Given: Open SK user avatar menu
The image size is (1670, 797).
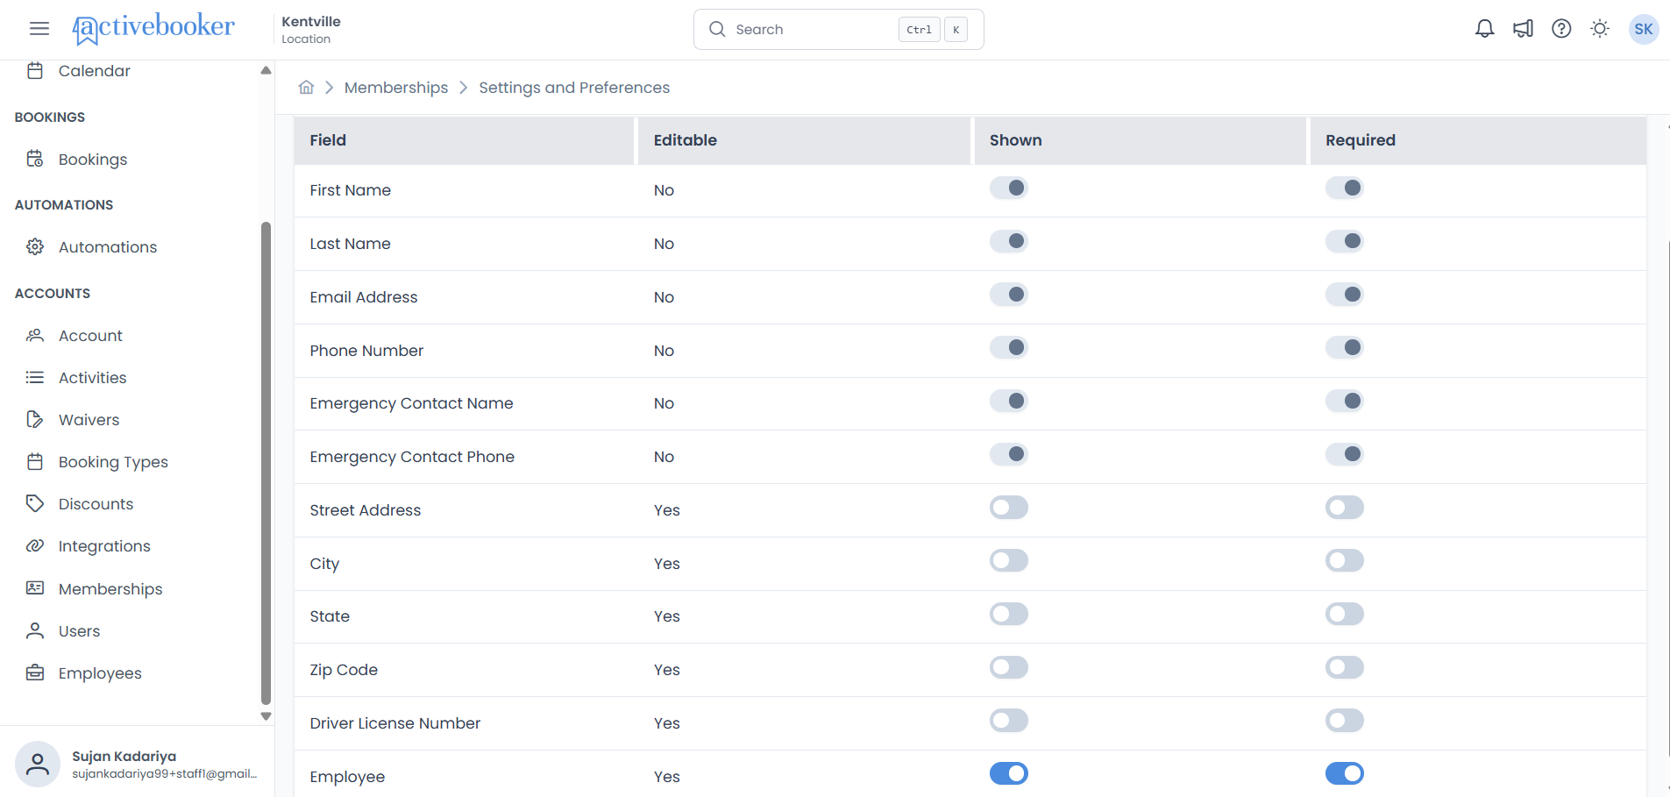Looking at the screenshot, I should tap(1644, 29).
